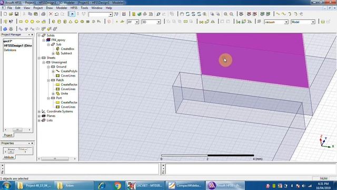Select the Draw cone tool

(71, 22)
